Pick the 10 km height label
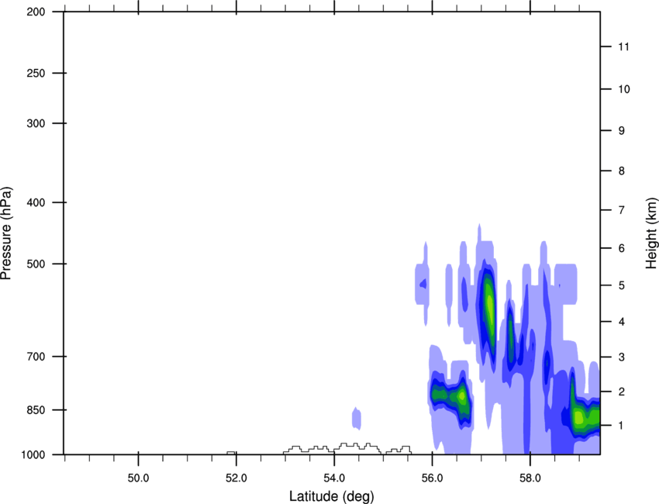 [624, 89]
